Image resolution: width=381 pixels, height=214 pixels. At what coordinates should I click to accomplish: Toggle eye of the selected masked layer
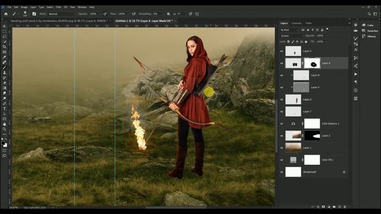click(282, 64)
